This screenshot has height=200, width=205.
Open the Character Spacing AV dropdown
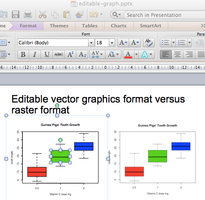(x=97, y=54)
